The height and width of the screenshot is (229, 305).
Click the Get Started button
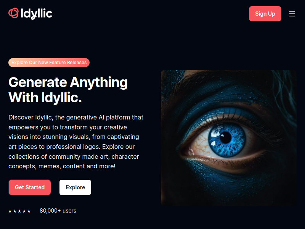(x=30, y=187)
